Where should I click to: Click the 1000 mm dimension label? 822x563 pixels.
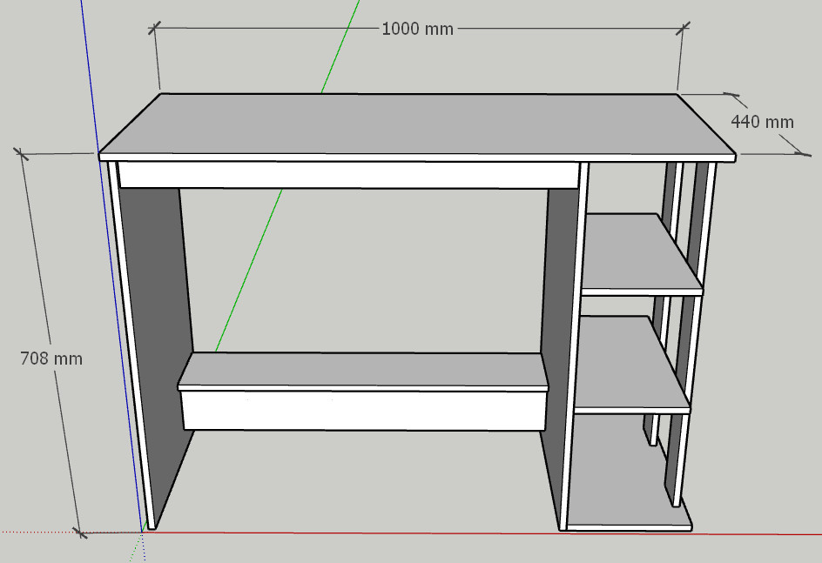click(x=417, y=29)
